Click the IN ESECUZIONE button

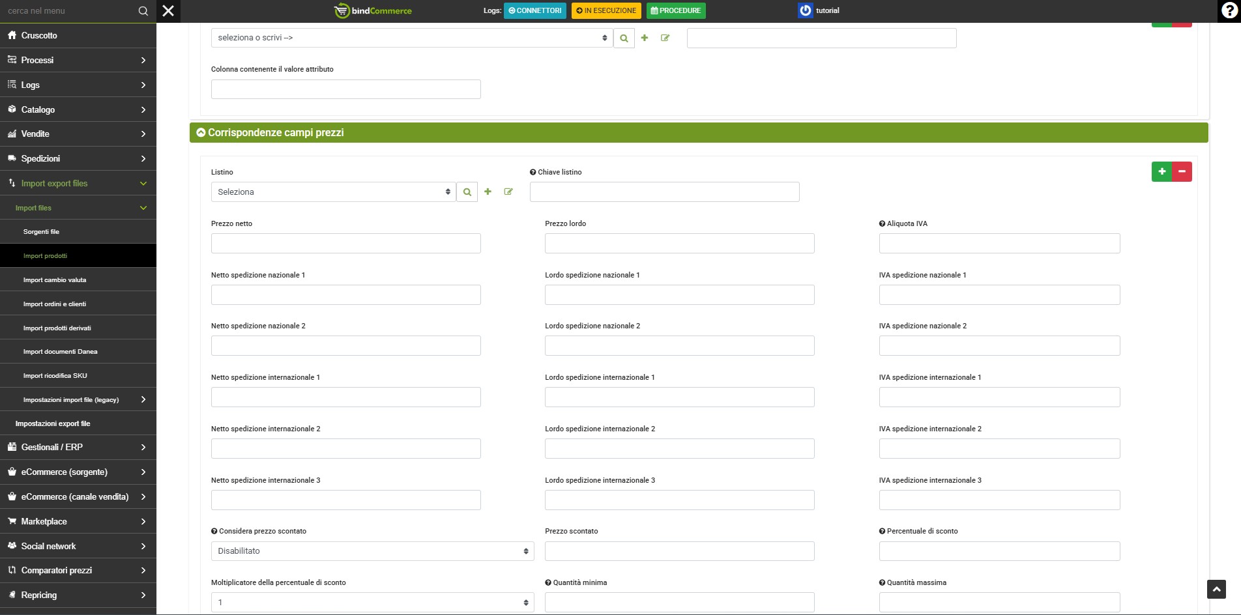(606, 11)
